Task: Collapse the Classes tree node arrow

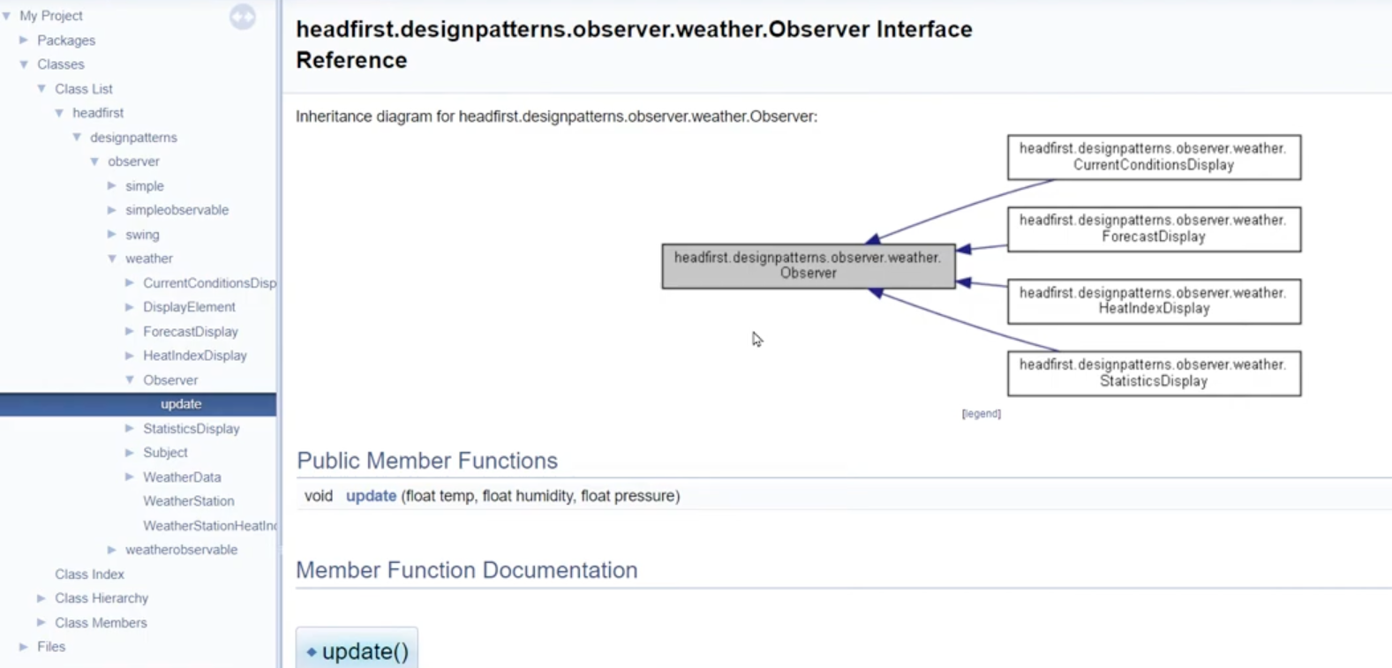Action: (24, 64)
